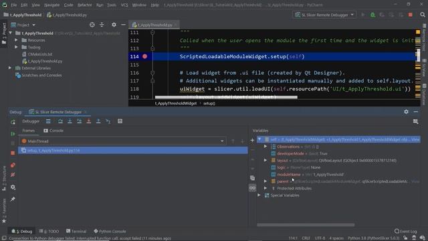
Task: Select CMakeLists.txt in project tree
Action: coord(40,54)
